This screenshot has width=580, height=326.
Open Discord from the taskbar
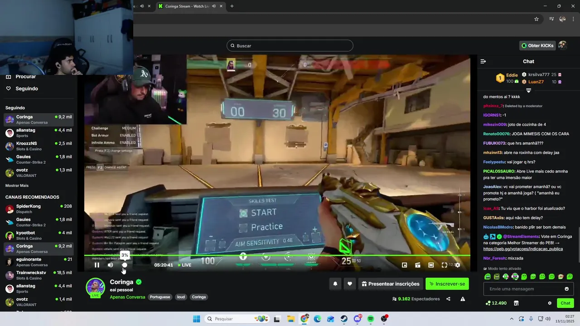358,319
